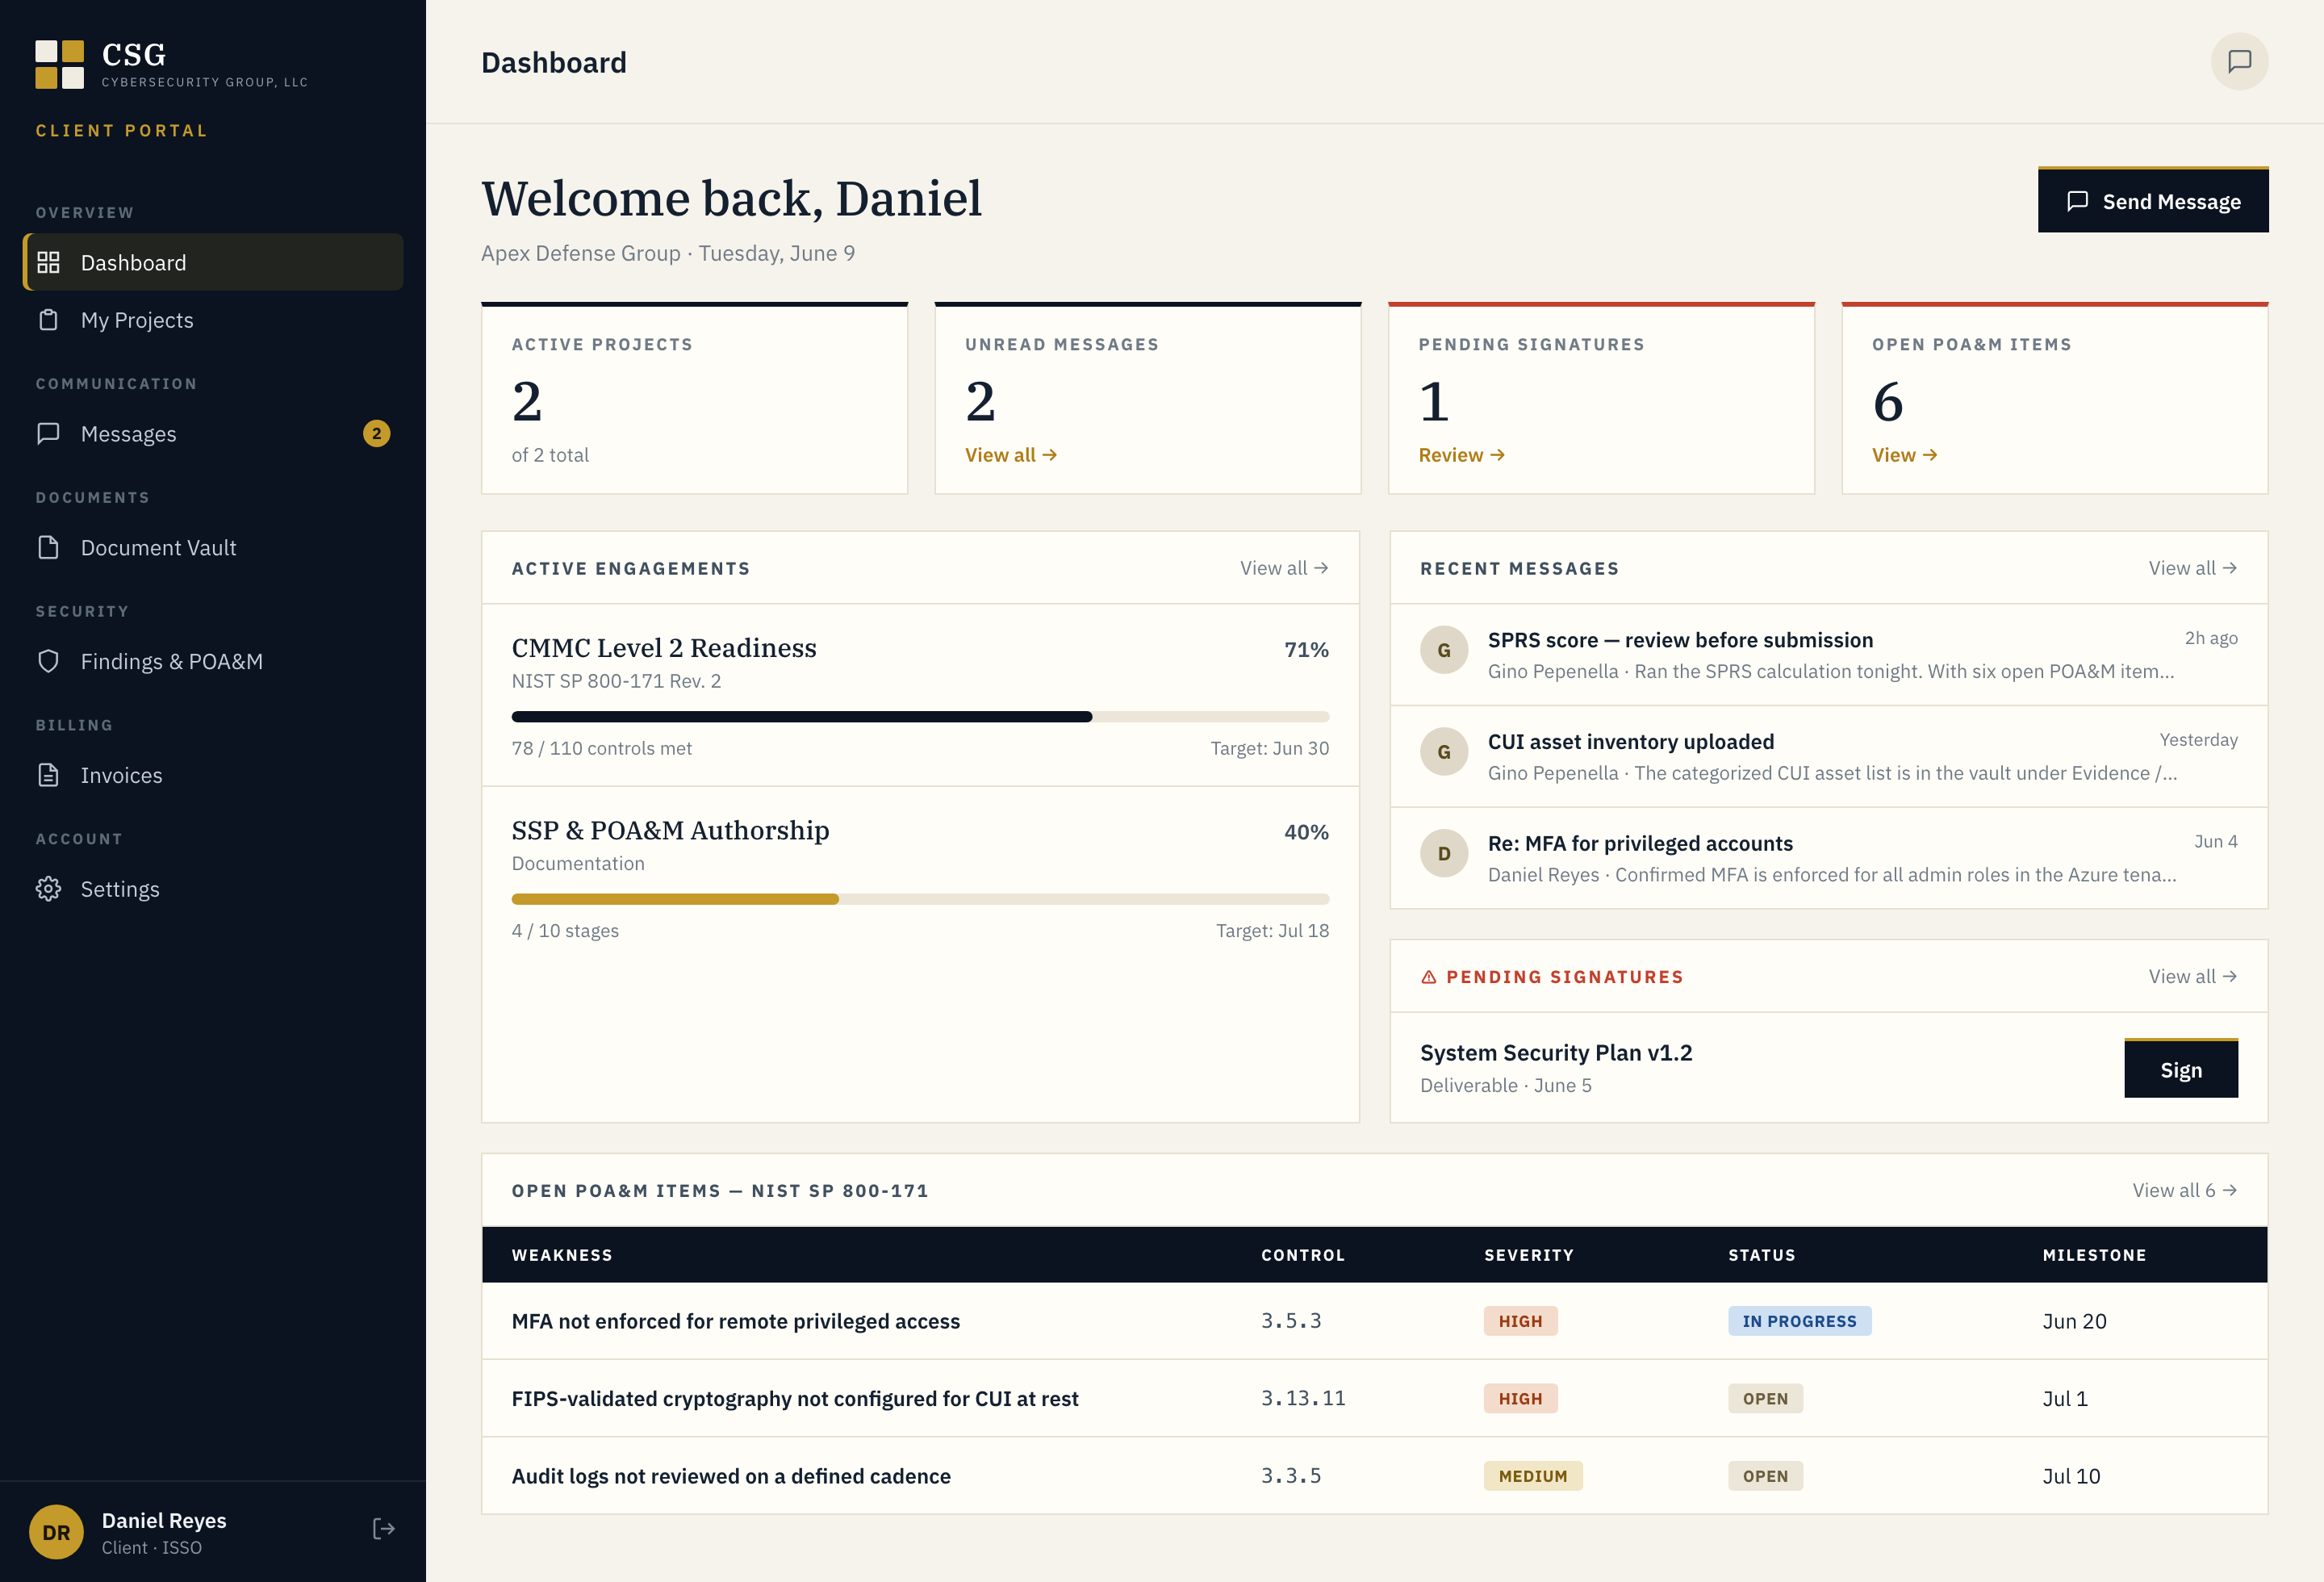Open the SSP & POA&M Authorship engagement title
The image size is (2324, 1582).
point(670,830)
